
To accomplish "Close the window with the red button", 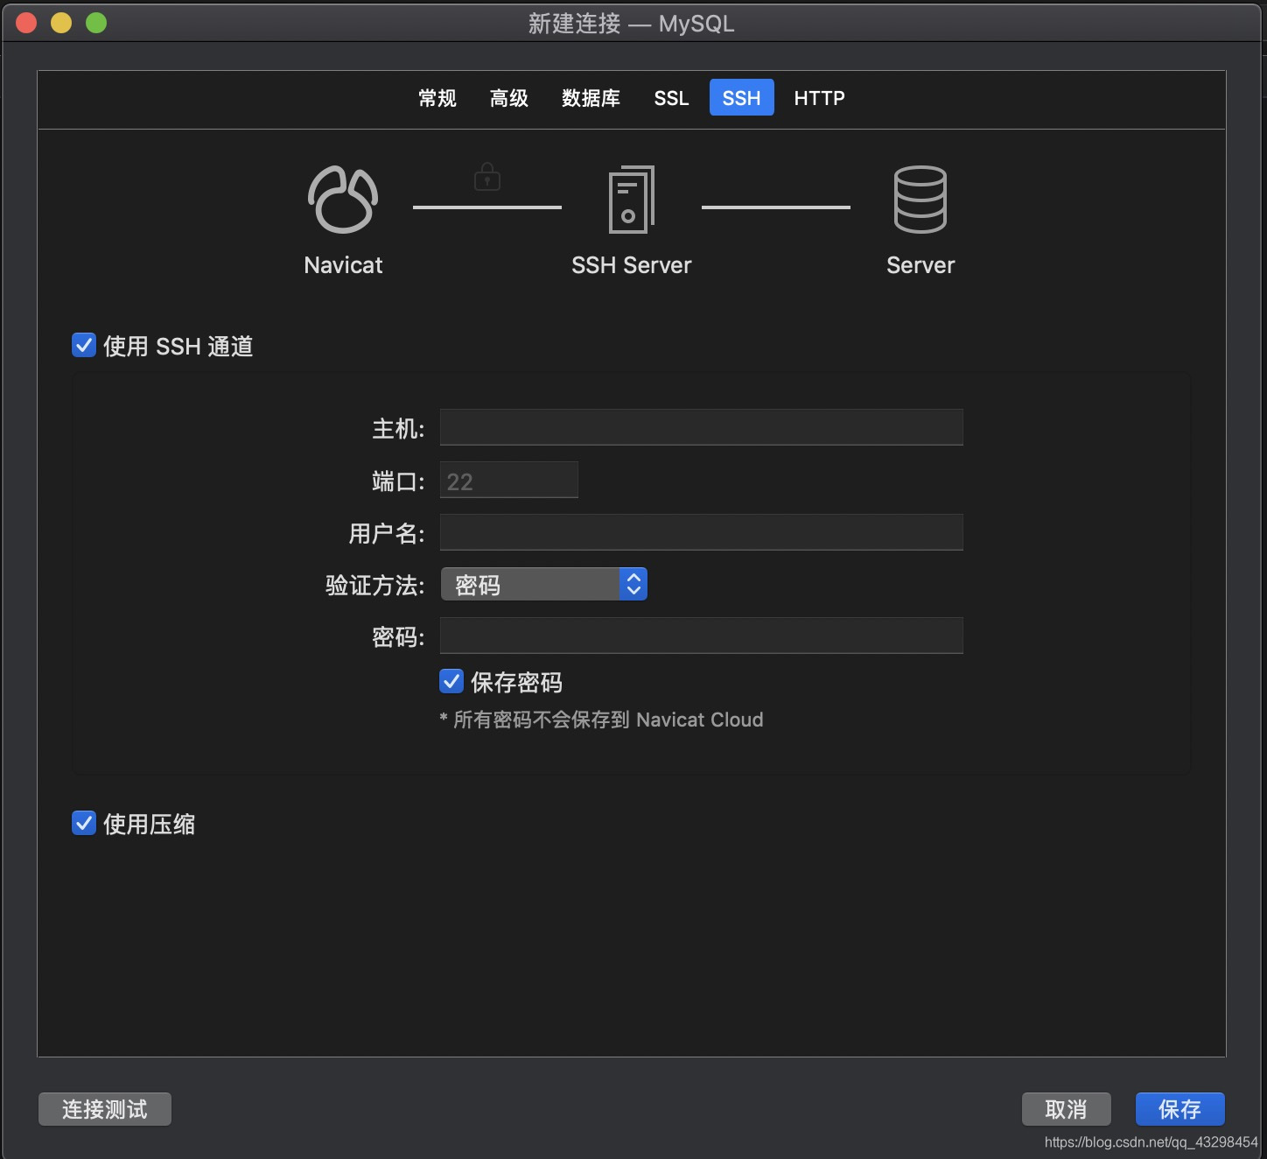I will (x=26, y=23).
